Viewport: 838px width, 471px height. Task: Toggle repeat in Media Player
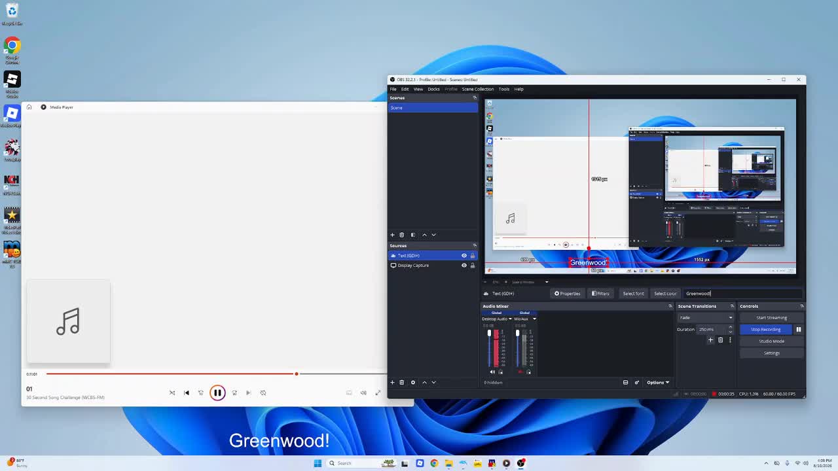263,392
